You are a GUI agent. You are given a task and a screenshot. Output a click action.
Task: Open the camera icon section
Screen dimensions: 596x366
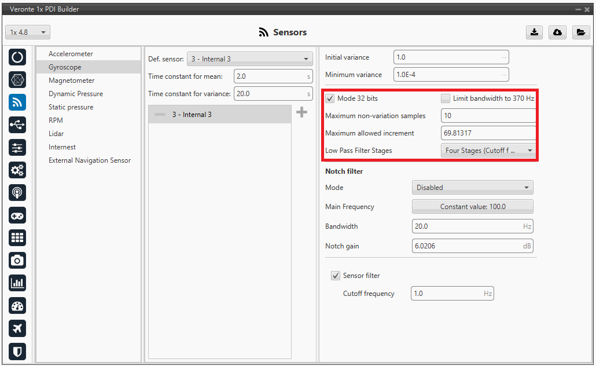click(x=17, y=261)
